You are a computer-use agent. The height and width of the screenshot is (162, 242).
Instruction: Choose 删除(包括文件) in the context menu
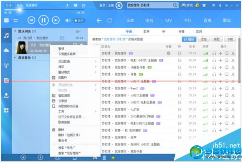(x=69, y=135)
